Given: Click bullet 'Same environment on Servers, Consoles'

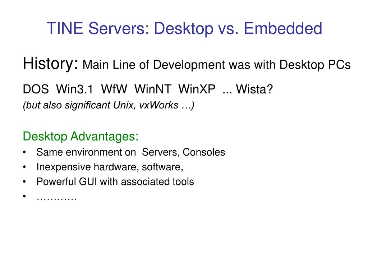Looking at the screenshot, I should click(x=131, y=152).
